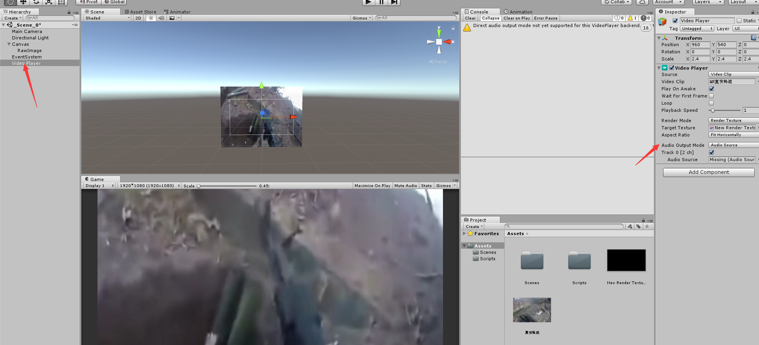Toggle scene audio in the Scene view
Viewport: 759px width, 345px height.
point(160,18)
